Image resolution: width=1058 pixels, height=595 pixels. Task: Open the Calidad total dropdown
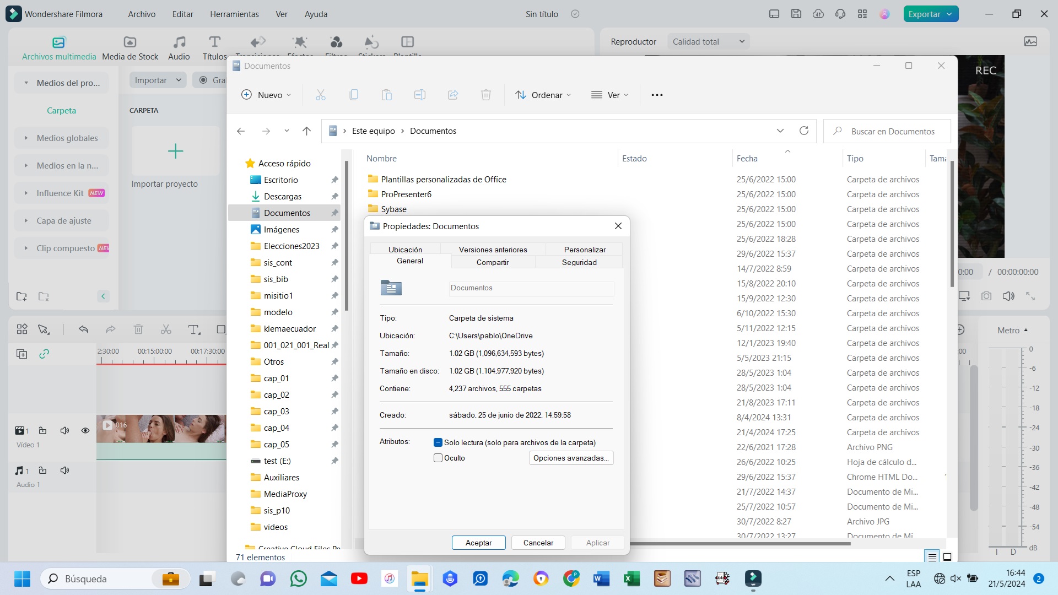pos(708,42)
